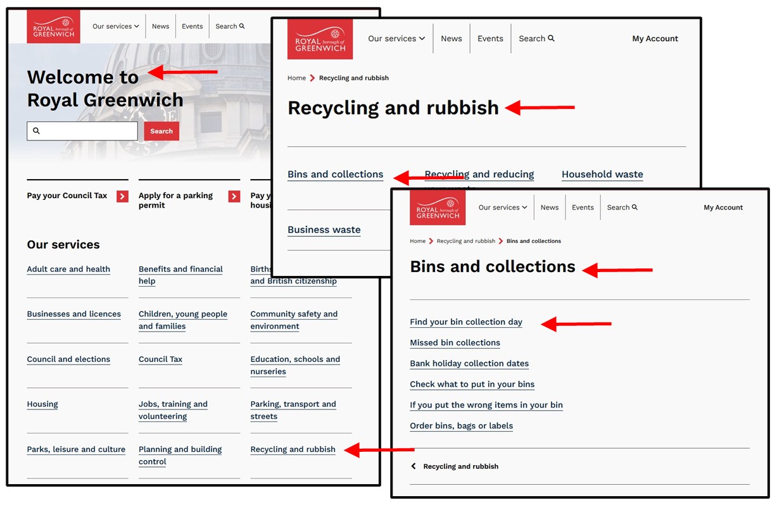Expand Our services dropdown on the Bins and collections page
Image resolution: width=777 pixels, height=505 pixels.
pos(503,208)
